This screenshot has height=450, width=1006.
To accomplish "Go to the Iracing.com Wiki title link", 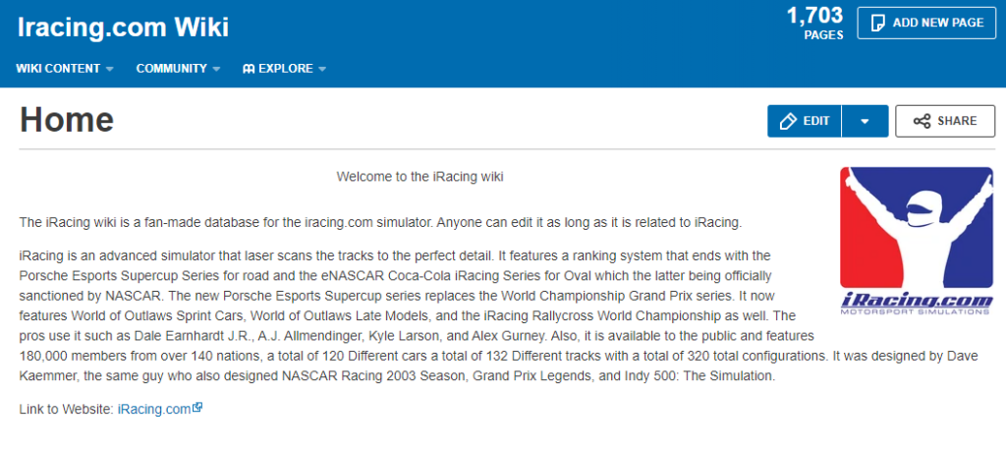I will point(123,27).
